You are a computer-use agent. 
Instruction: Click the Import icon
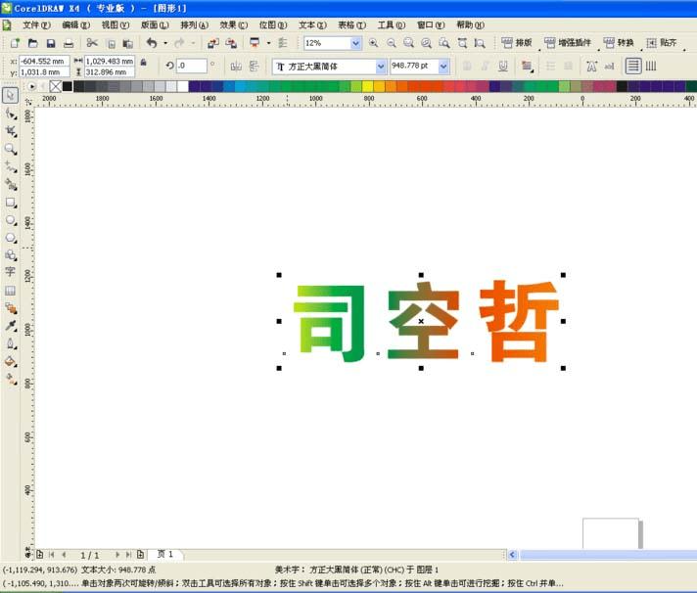213,43
